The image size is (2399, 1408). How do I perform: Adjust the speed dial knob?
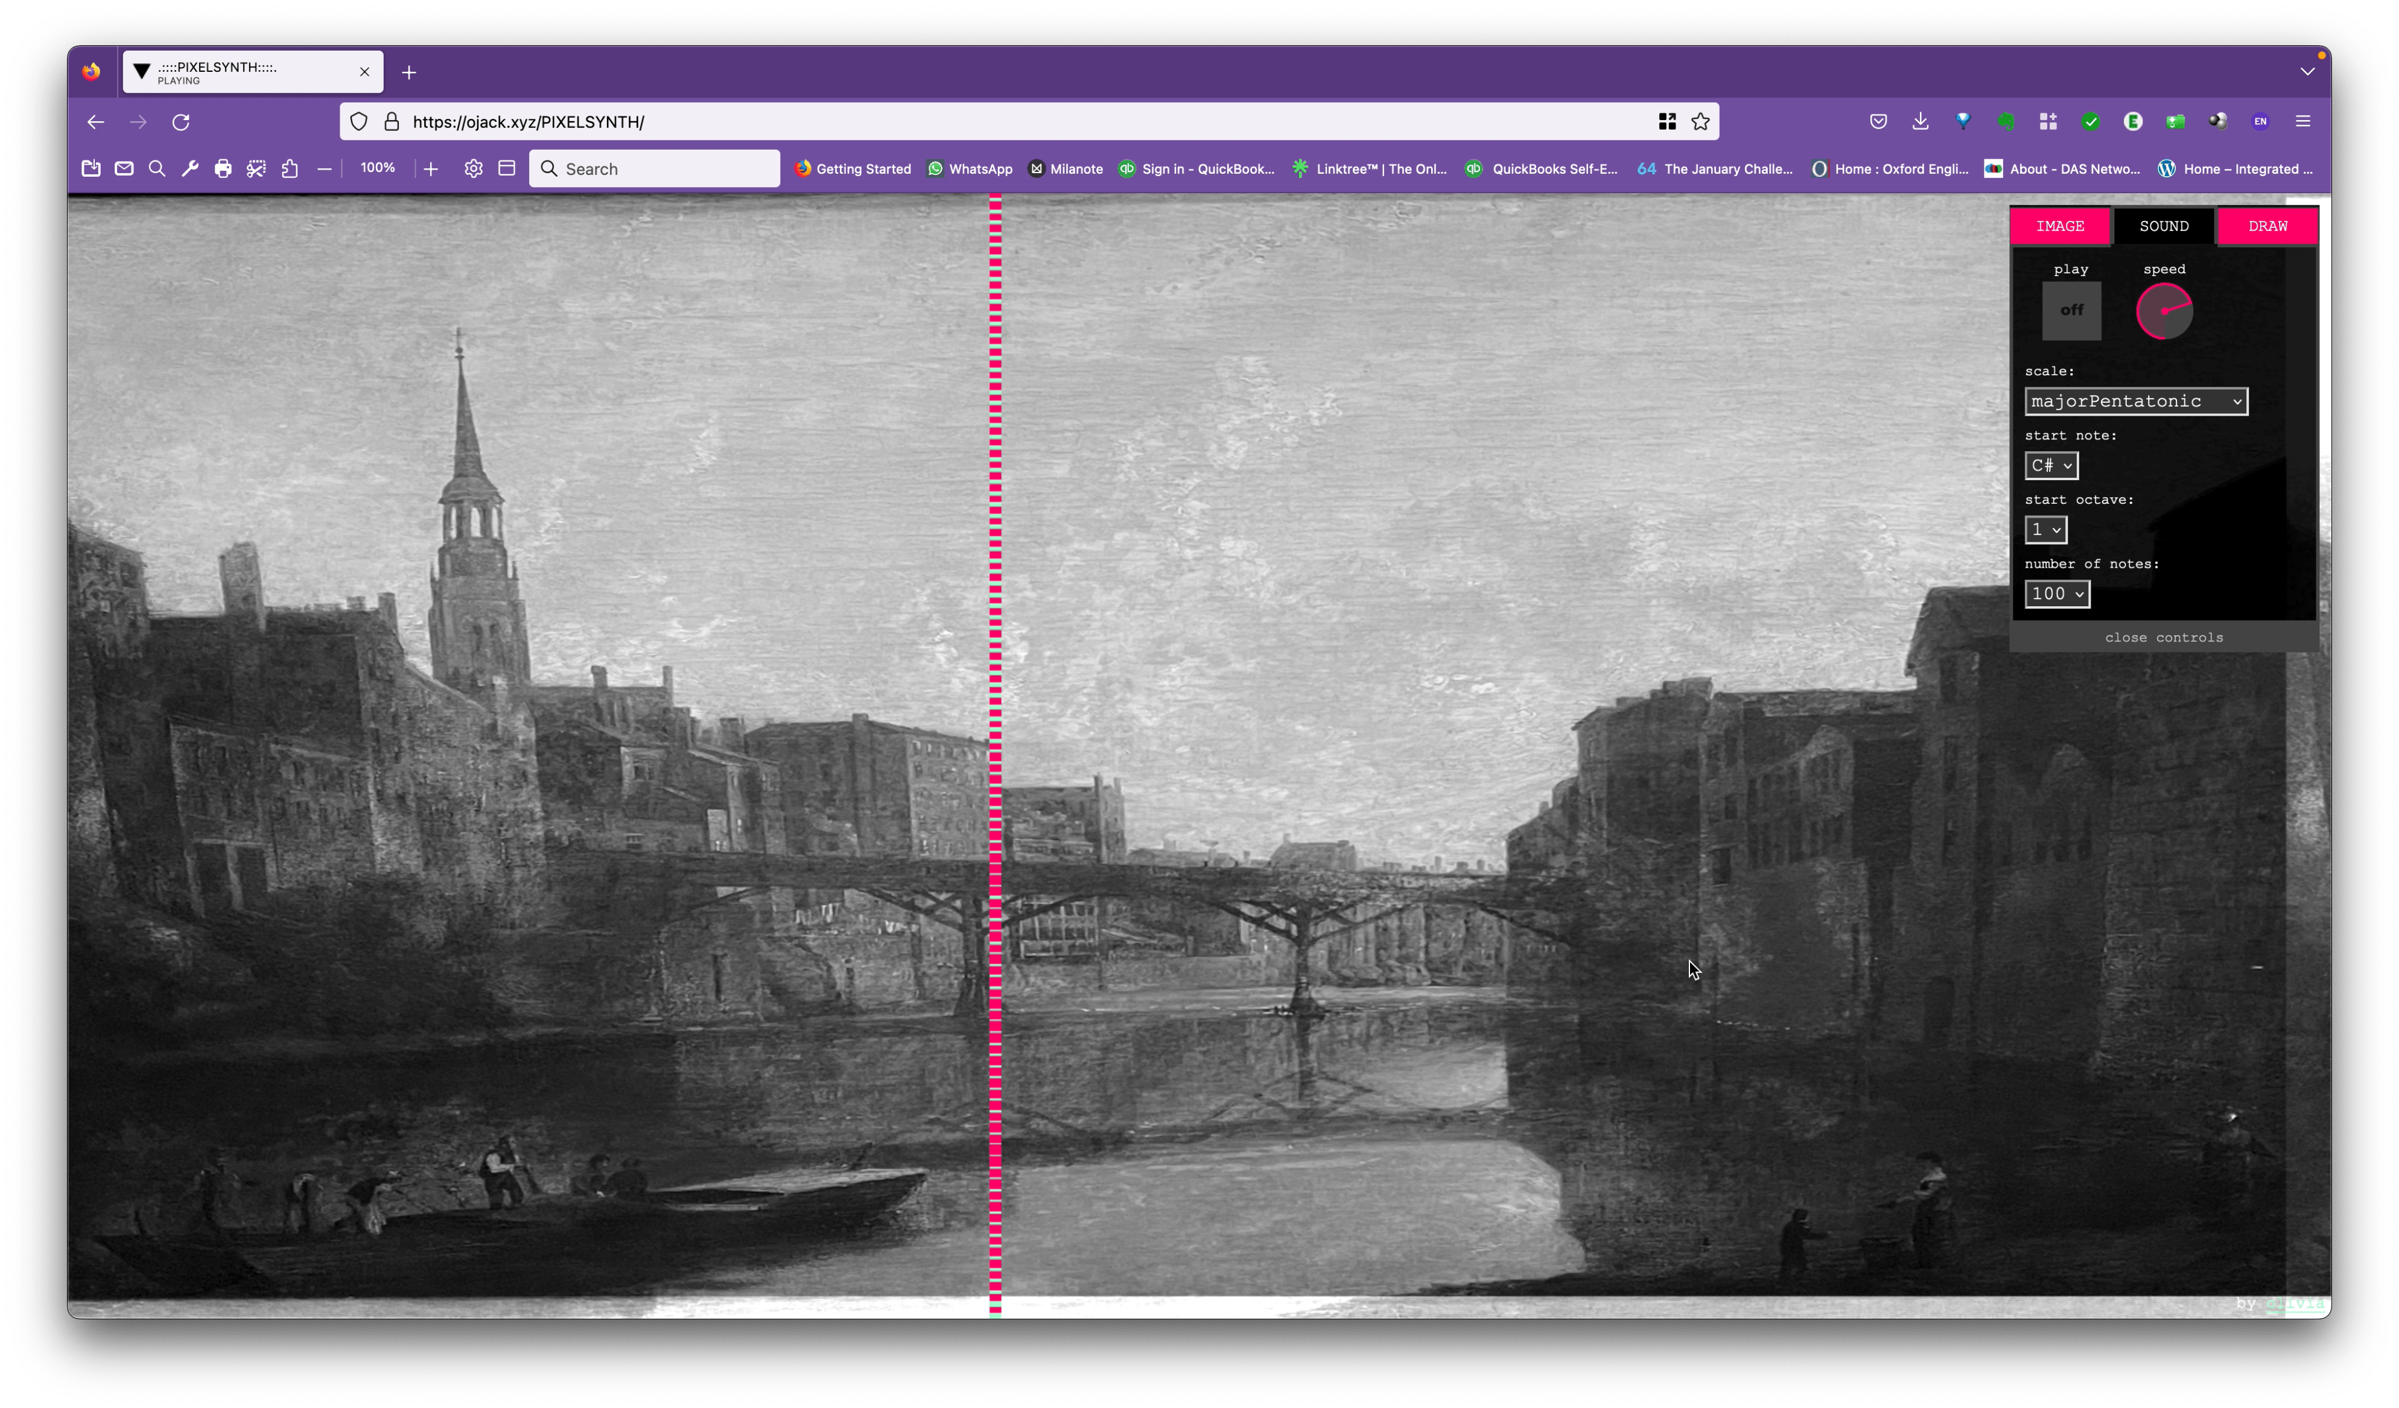tap(2164, 311)
